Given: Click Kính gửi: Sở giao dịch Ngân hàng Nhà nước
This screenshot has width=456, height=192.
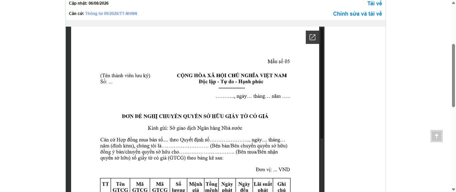Looking at the screenshot, I should (195, 128).
